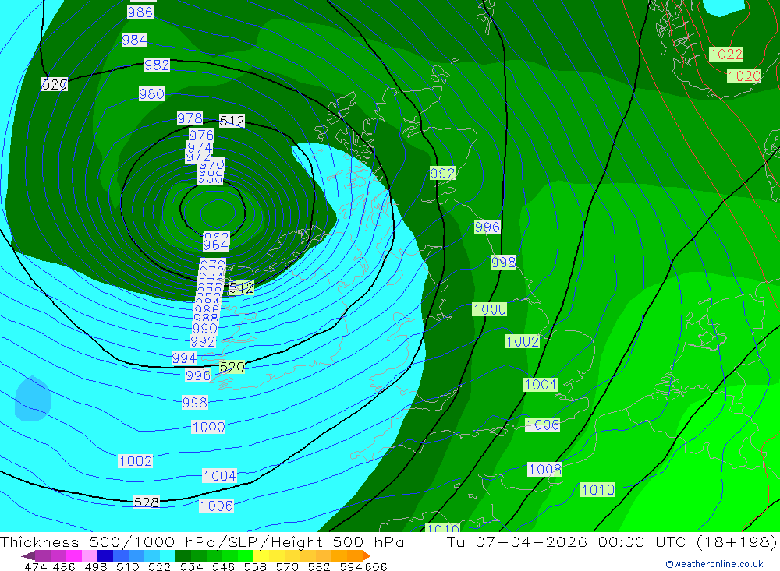Click the '984' isobar label
This screenshot has height=571, width=780.
pos(134,41)
